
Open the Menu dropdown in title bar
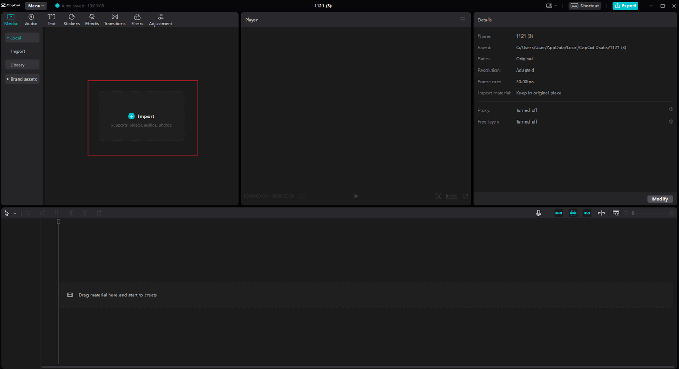pyautogui.click(x=36, y=6)
